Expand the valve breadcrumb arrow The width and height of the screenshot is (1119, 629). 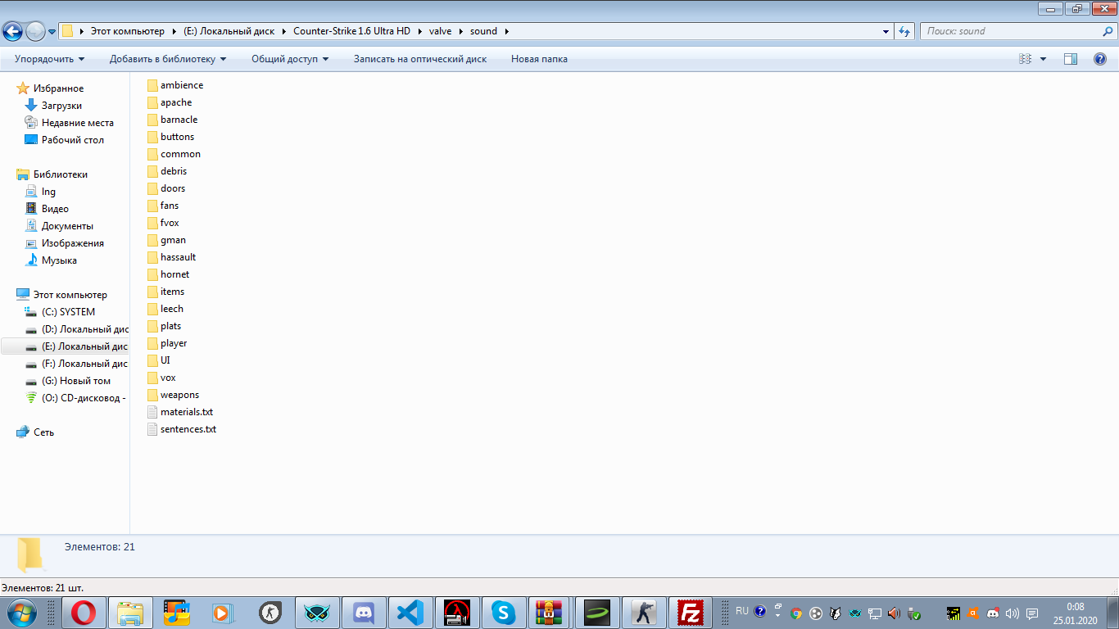click(461, 32)
